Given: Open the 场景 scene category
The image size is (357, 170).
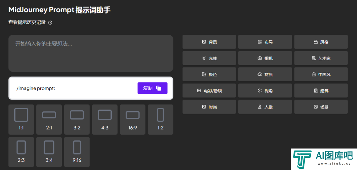Looking at the screenshot, I should [x=321, y=107].
